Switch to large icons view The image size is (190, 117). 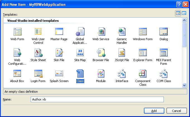[x=178, y=13]
